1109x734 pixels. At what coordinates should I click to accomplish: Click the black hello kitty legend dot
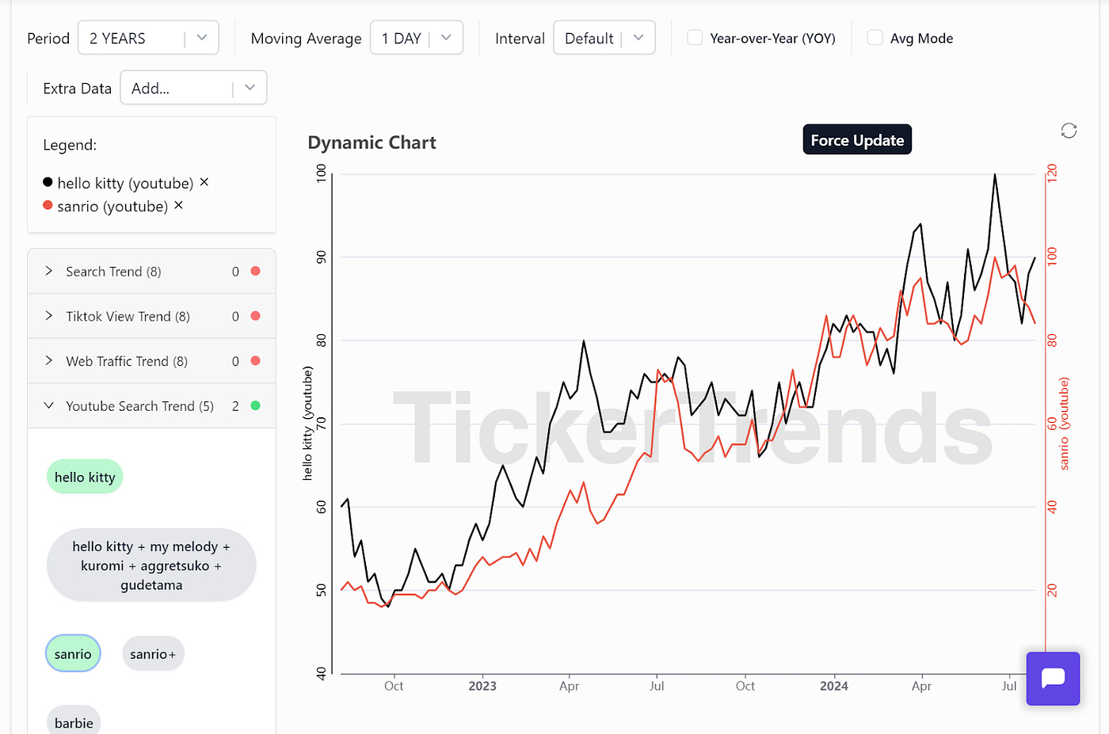[48, 182]
